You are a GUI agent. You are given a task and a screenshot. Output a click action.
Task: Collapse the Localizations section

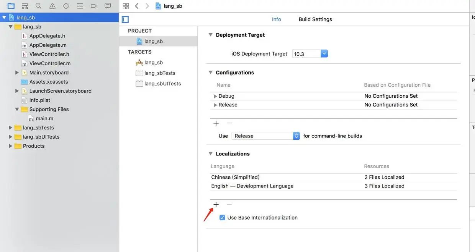(210, 153)
